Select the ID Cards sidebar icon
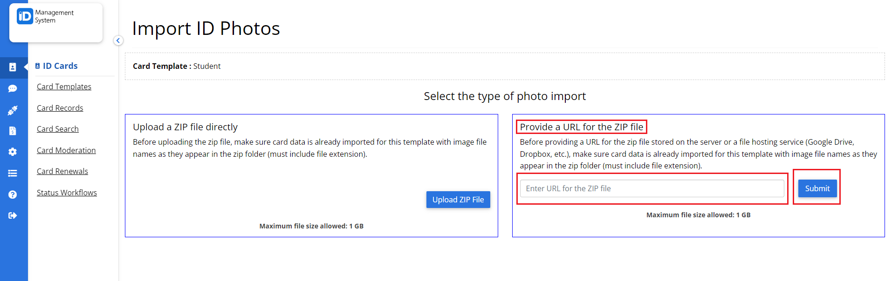892x281 pixels. click(13, 67)
